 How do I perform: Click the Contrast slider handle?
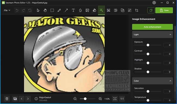(148, 54)
